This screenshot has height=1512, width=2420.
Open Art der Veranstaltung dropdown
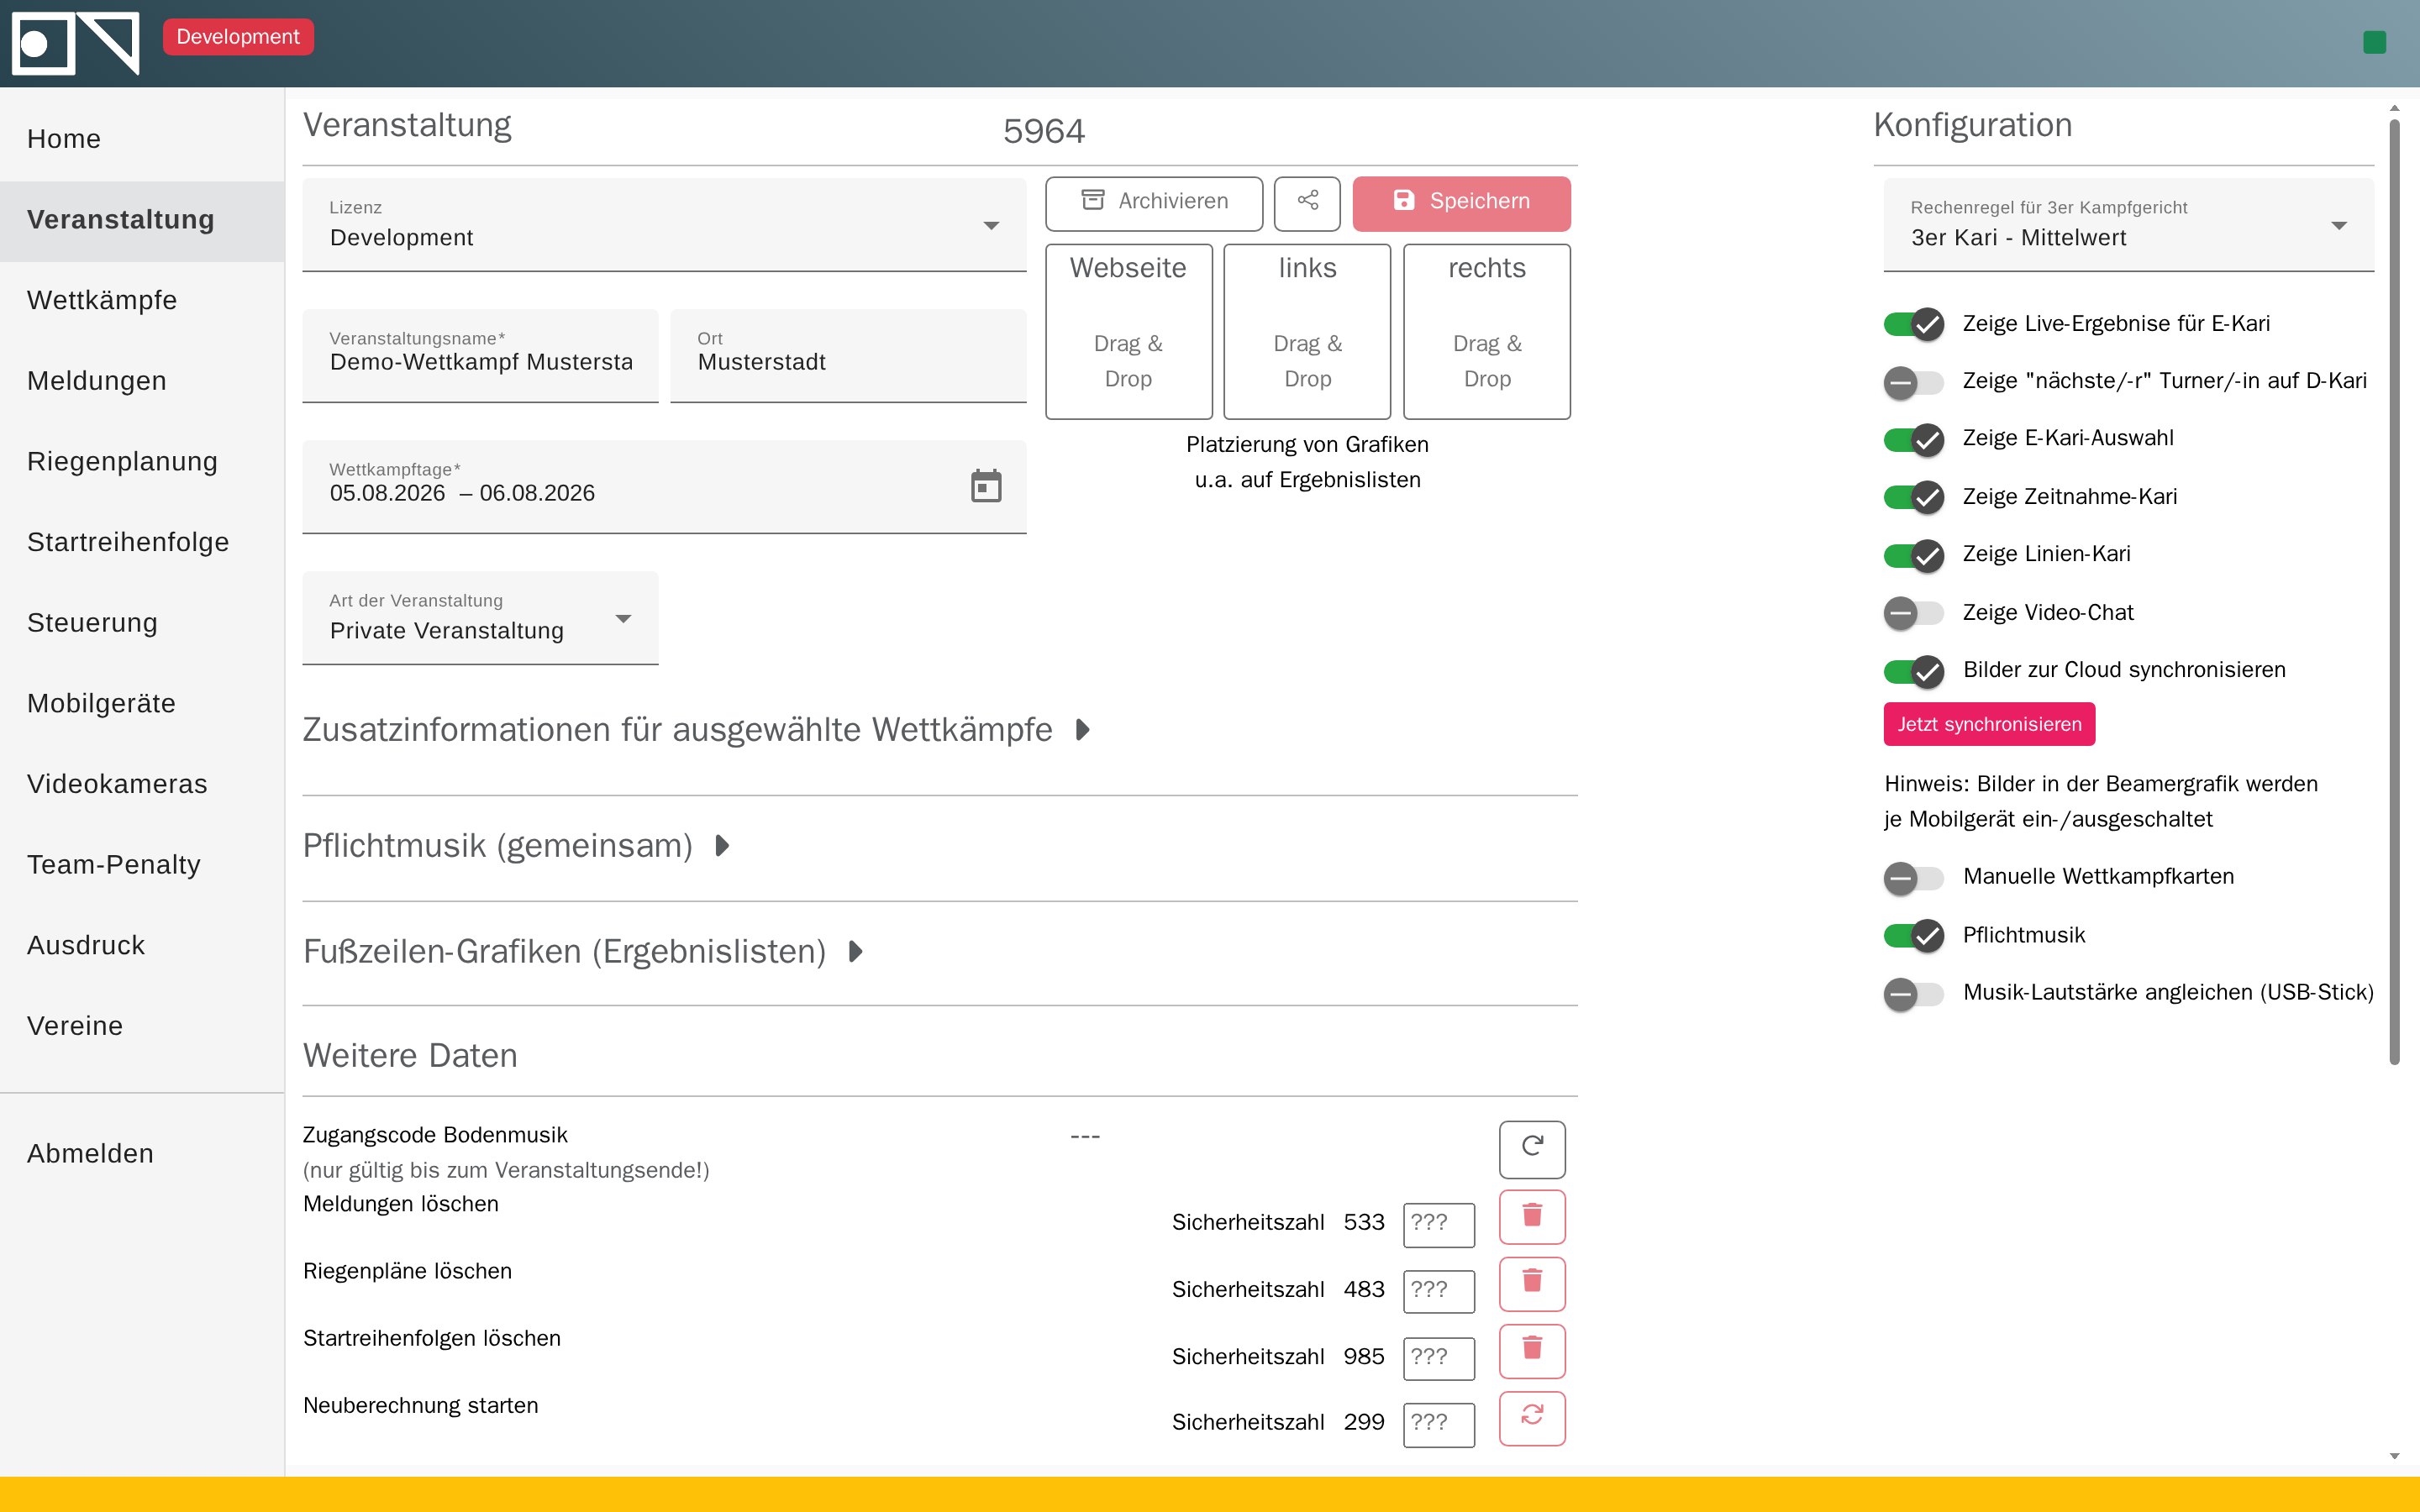point(480,618)
